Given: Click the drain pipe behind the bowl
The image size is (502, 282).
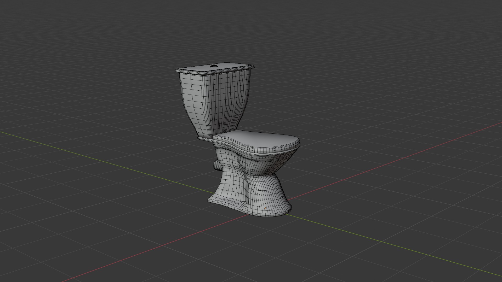Looking at the screenshot, I should [217, 165].
